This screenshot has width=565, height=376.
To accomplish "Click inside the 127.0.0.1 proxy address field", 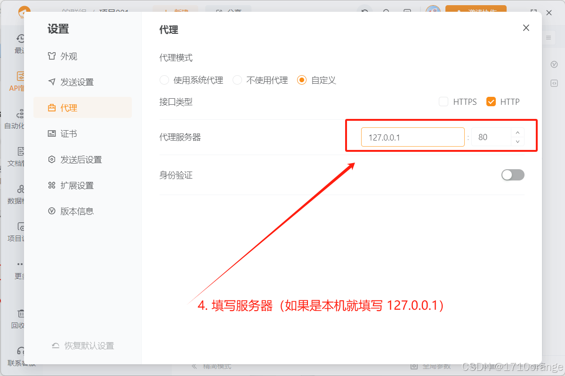I will (412, 137).
